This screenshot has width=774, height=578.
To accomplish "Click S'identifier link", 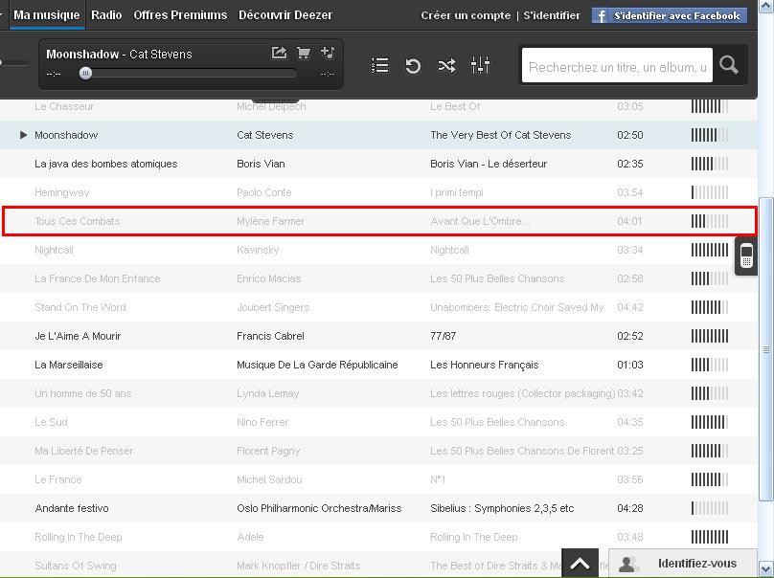I will pyautogui.click(x=552, y=15).
